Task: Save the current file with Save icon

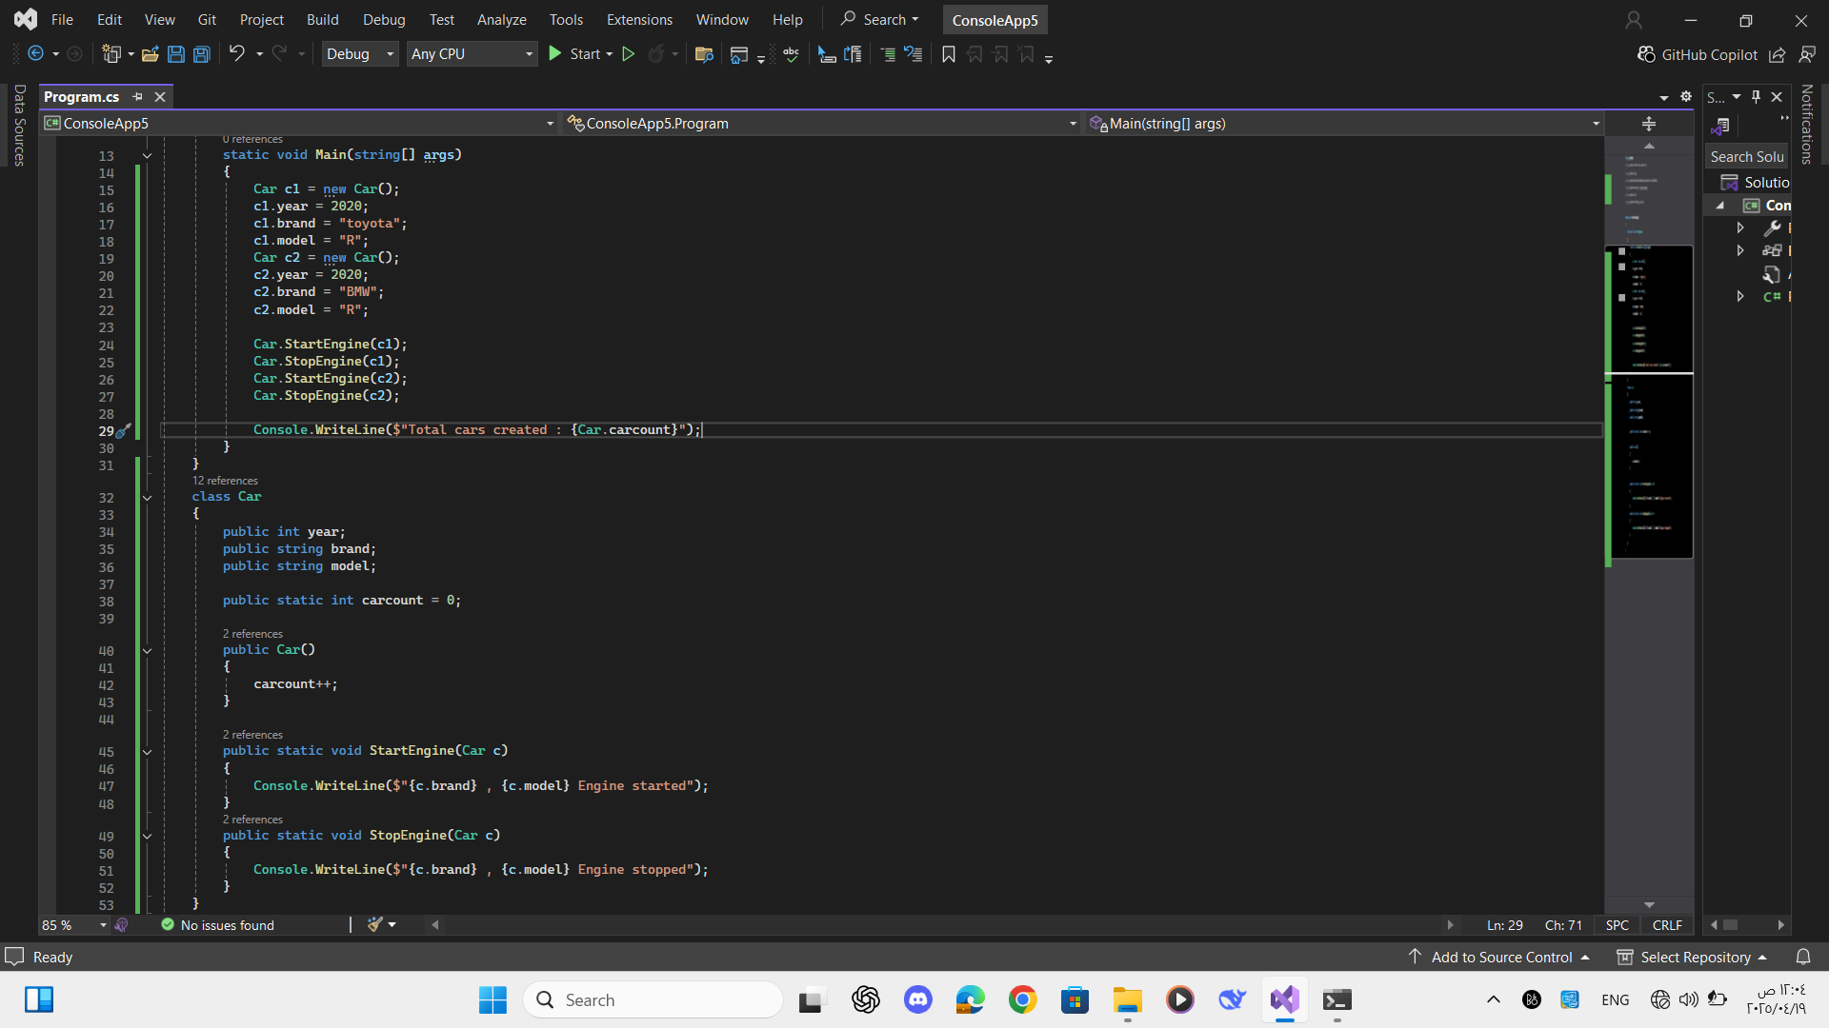Action: point(175,54)
